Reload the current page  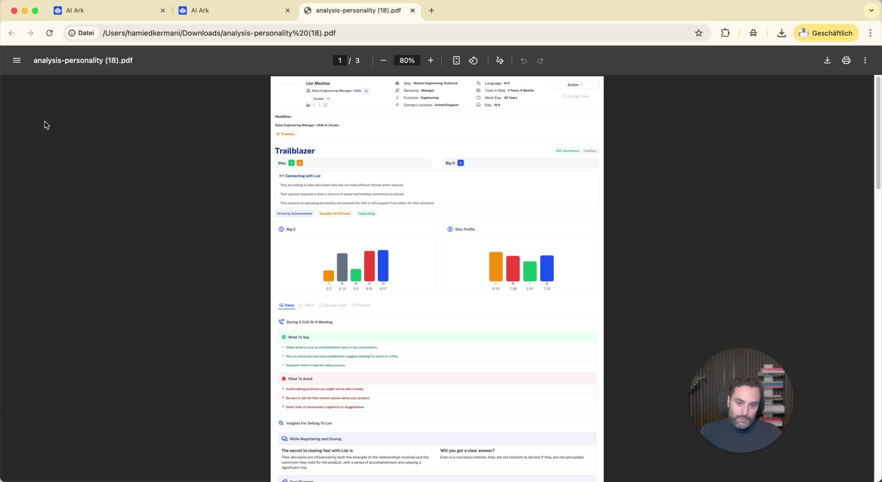tap(50, 33)
